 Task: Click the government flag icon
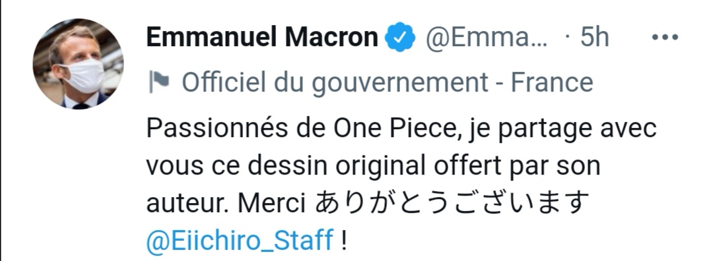[x=158, y=82]
